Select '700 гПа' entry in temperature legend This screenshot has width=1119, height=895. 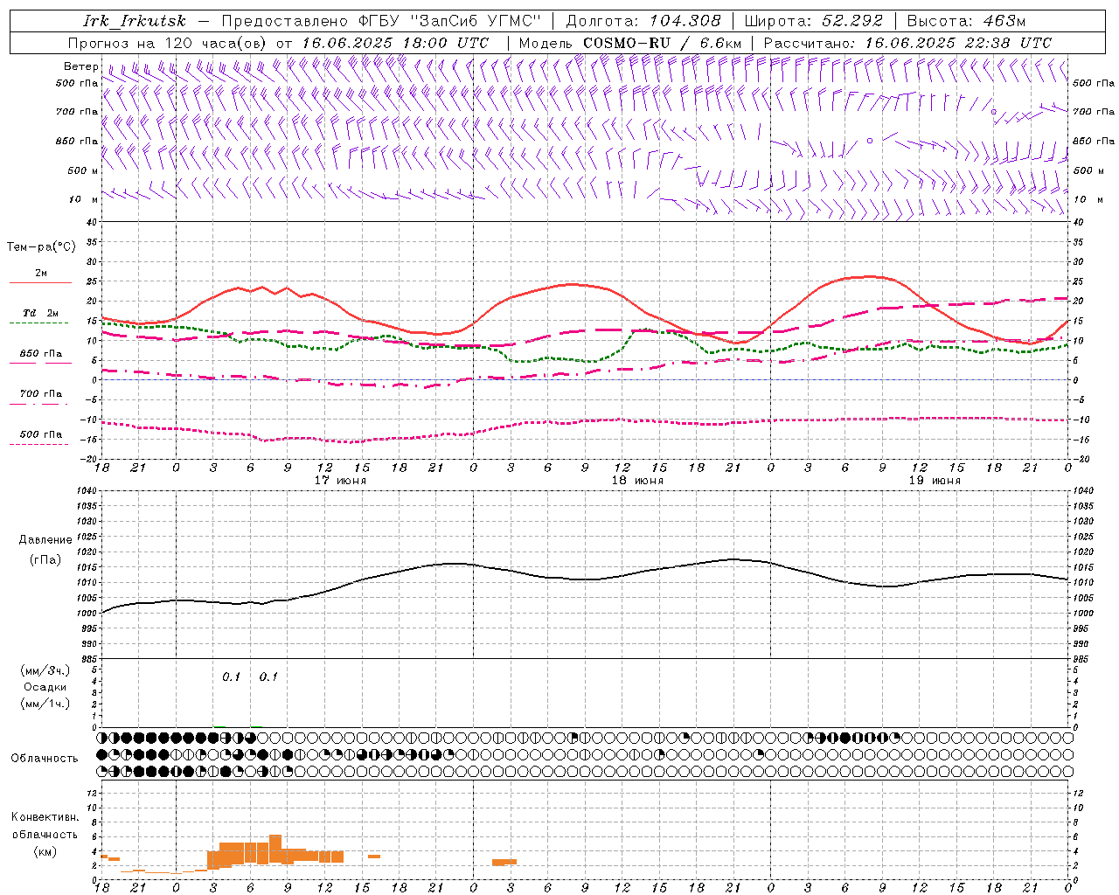[x=41, y=393]
